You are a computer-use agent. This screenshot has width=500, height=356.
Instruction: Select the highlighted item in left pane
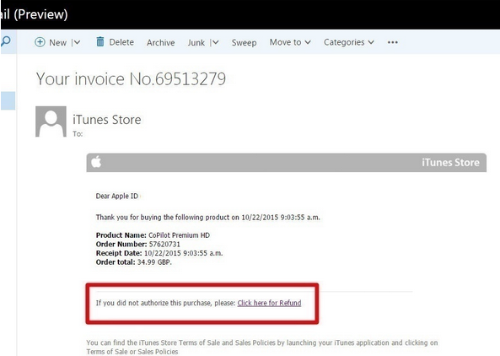click(x=8, y=100)
